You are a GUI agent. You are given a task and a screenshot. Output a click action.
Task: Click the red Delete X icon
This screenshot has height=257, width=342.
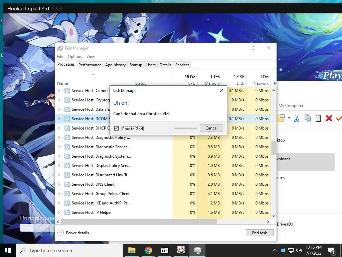click(x=329, y=118)
